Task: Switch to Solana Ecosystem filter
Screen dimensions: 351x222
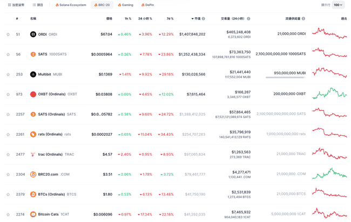Action: (x=71, y=5)
